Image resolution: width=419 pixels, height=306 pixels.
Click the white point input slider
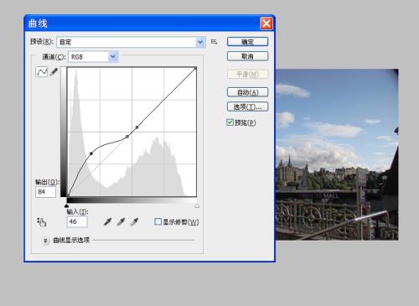(x=197, y=206)
